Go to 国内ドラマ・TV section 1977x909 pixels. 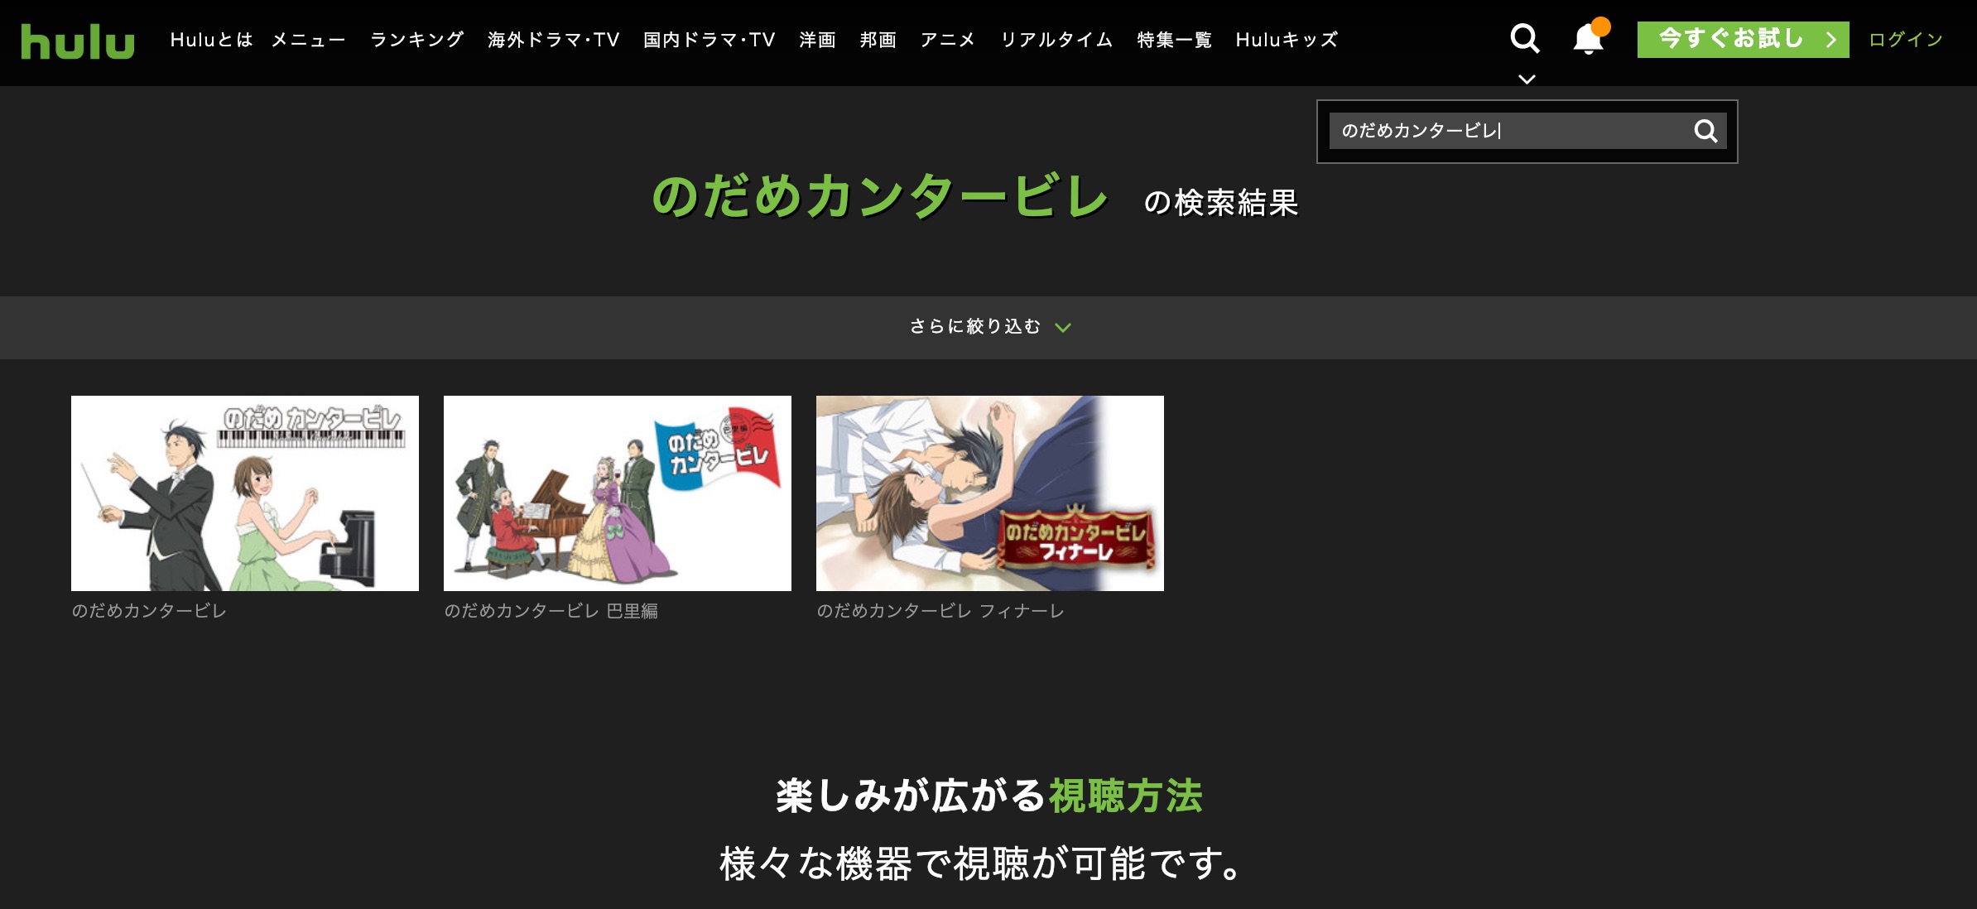pyautogui.click(x=709, y=40)
